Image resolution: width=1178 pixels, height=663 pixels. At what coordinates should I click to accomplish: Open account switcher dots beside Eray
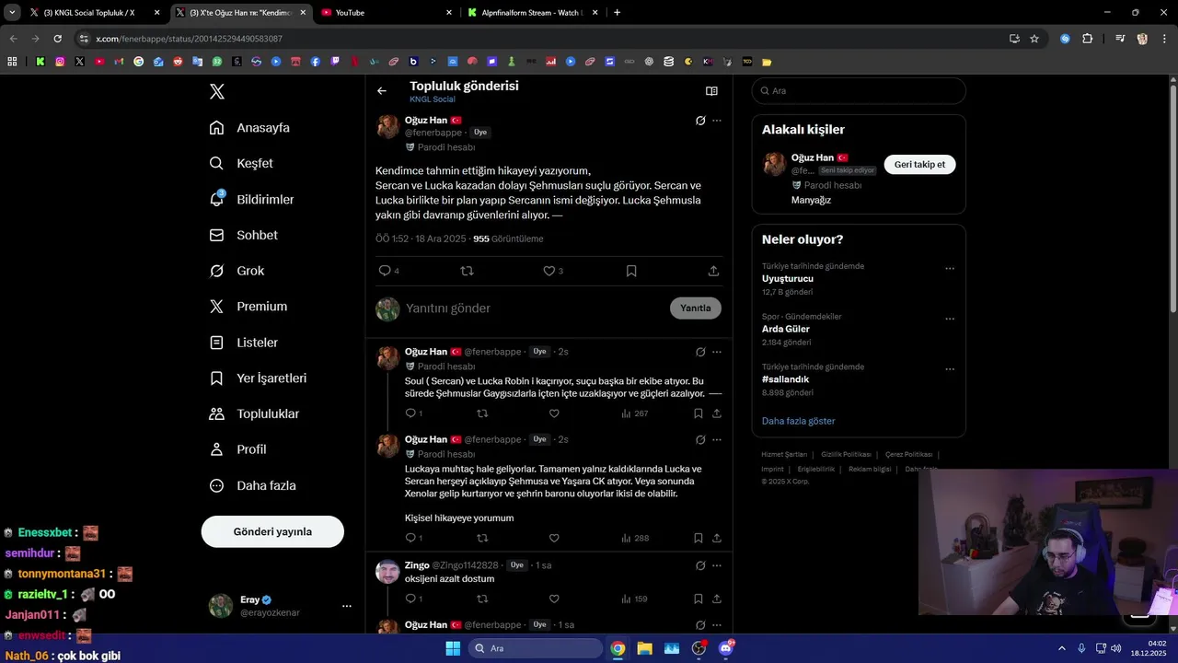347,606
